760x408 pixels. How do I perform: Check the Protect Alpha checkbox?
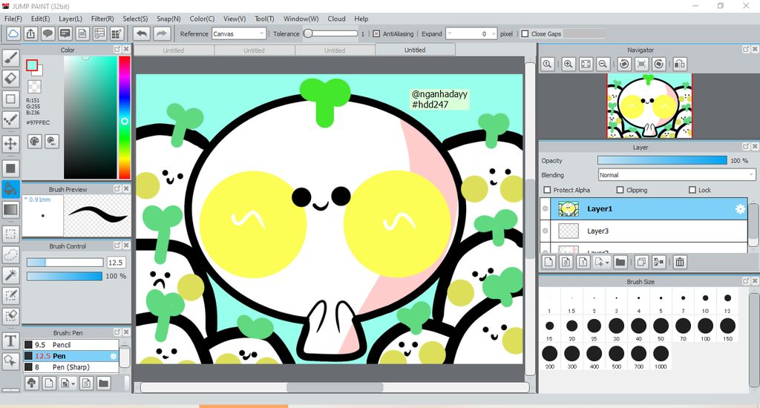[547, 190]
